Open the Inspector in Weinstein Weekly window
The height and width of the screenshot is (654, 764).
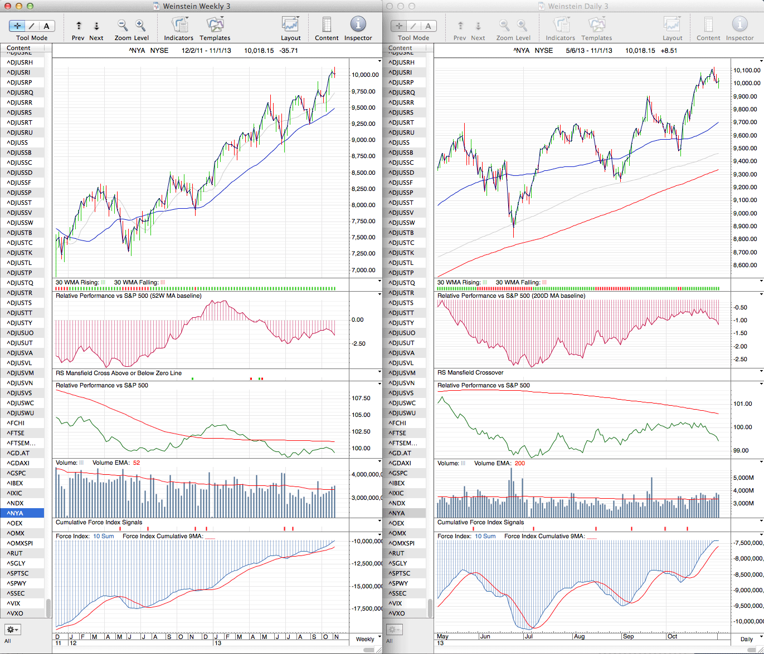click(358, 25)
